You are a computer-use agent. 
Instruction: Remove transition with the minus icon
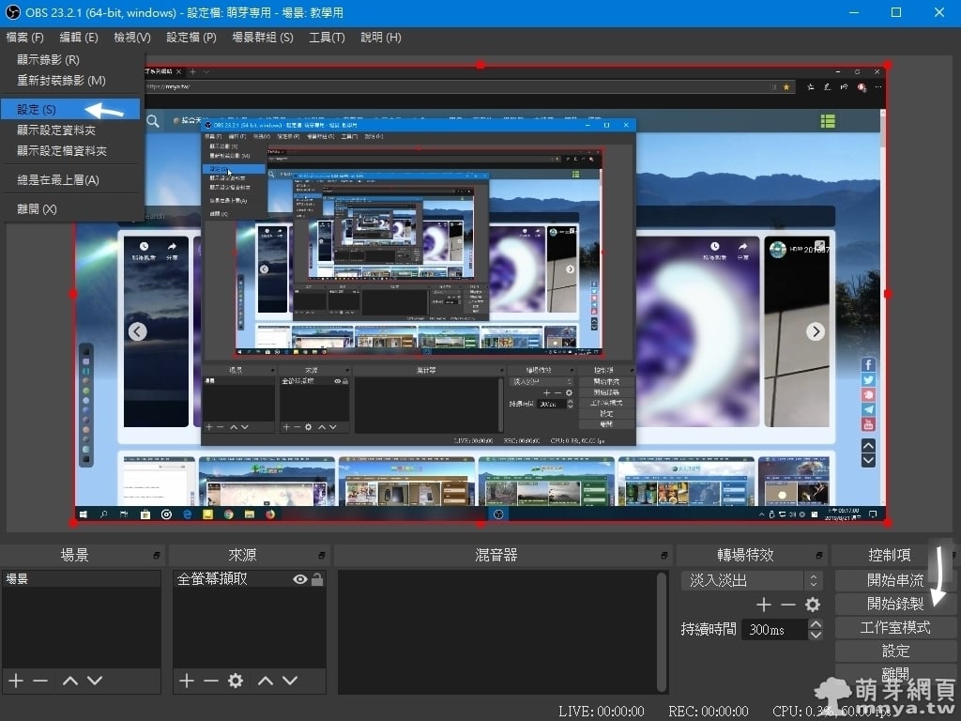788,606
